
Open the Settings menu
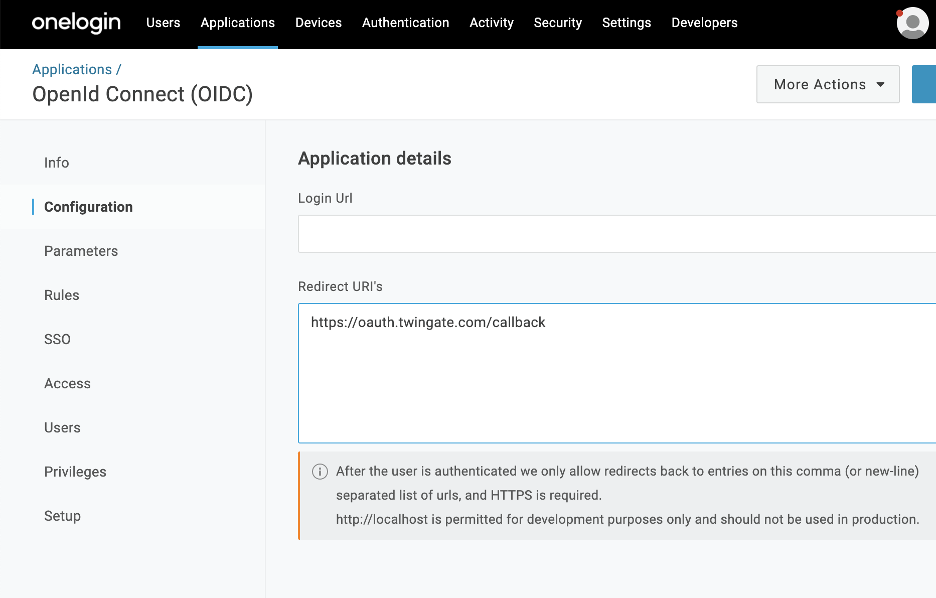[627, 23]
